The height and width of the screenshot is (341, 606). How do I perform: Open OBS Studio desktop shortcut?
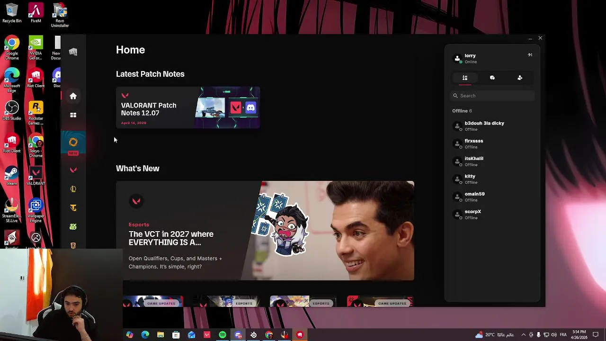click(12, 111)
